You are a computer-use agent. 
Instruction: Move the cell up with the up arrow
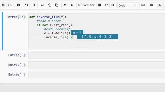pos(65,5)
